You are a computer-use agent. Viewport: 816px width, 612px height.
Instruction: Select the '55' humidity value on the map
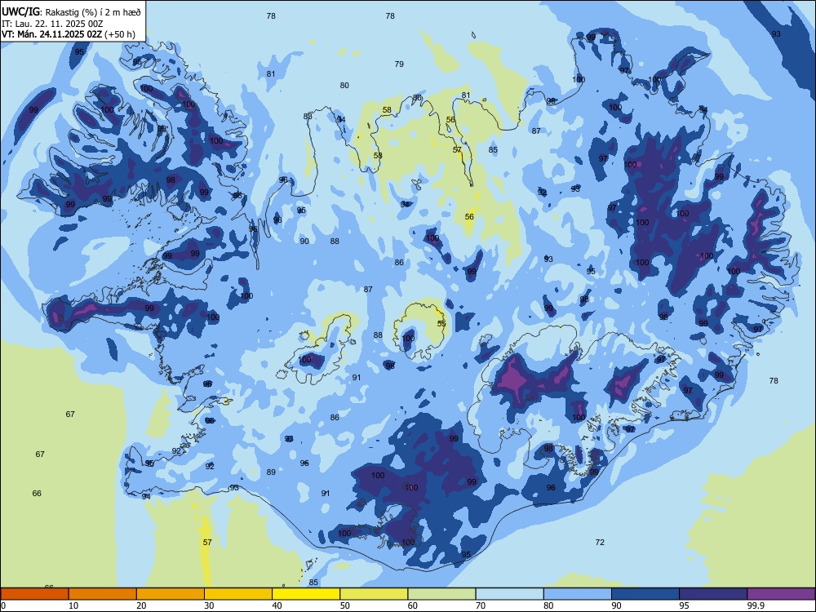tap(441, 324)
